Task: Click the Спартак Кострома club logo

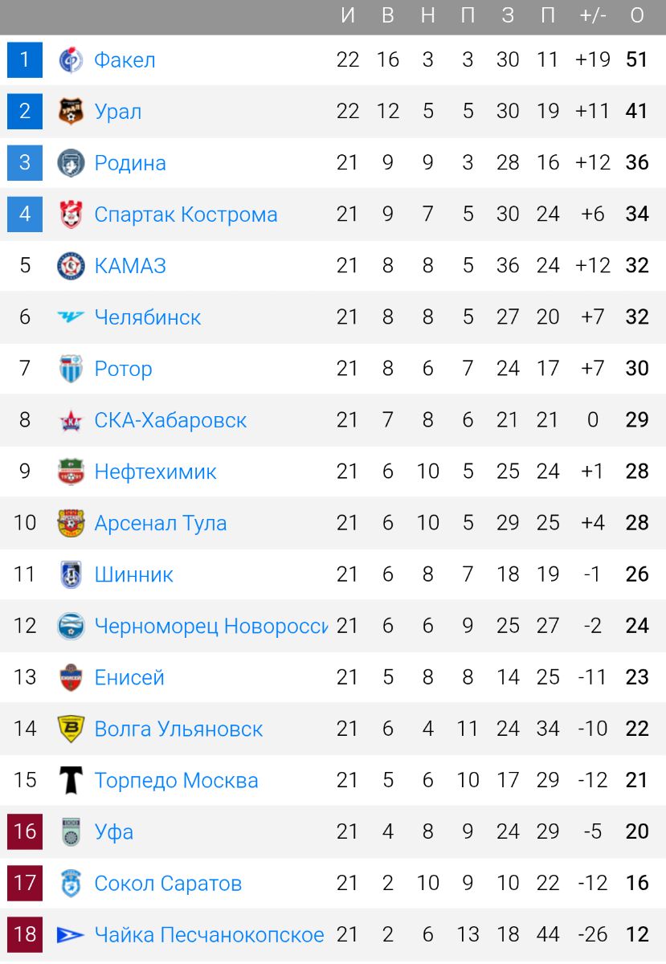Action: (71, 214)
